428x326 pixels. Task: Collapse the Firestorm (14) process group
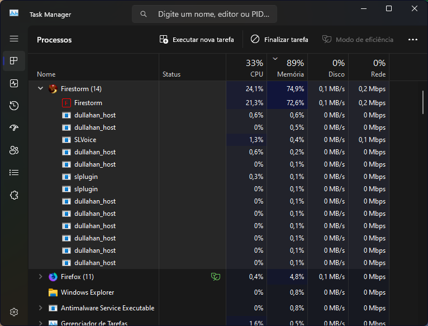point(40,88)
